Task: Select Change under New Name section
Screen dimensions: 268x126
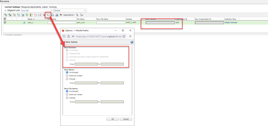Action: (67, 79)
